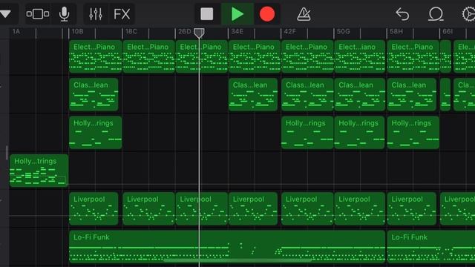This screenshot has height=267, width=475.
Task: Jump to section marker 66I on ruler
Action: 448,31
